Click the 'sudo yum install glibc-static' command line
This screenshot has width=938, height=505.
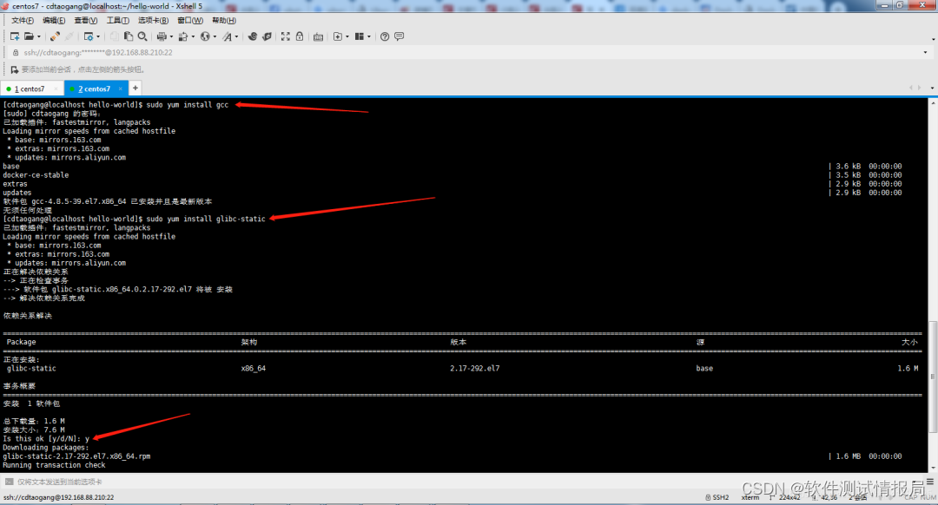point(134,219)
